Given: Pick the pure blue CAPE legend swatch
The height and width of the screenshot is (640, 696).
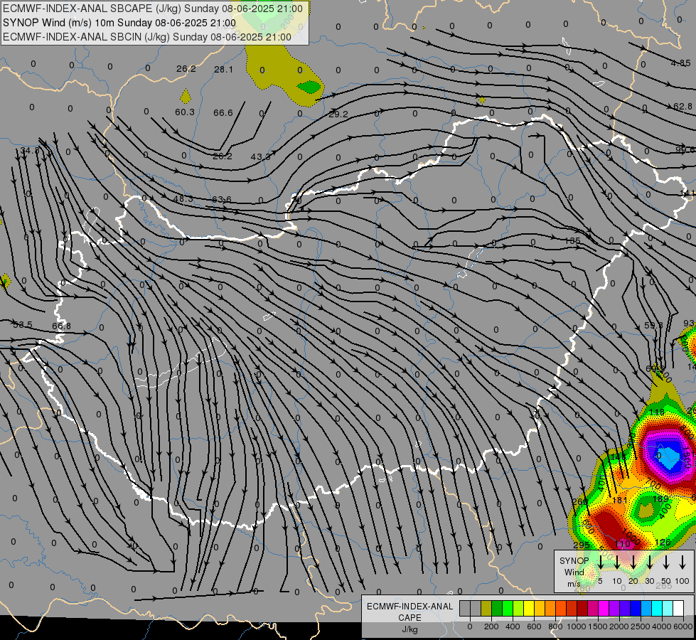Looking at the screenshot, I should click(x=635, y=609).
